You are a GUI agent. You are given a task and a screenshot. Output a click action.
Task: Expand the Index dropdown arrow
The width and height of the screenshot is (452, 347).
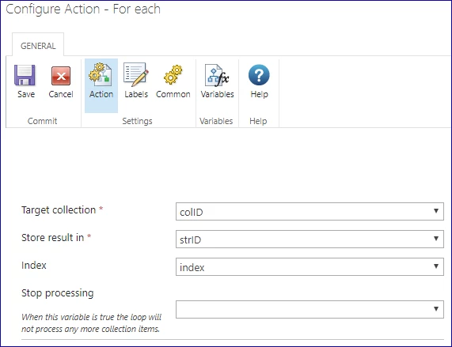click(x=436, y=266)
